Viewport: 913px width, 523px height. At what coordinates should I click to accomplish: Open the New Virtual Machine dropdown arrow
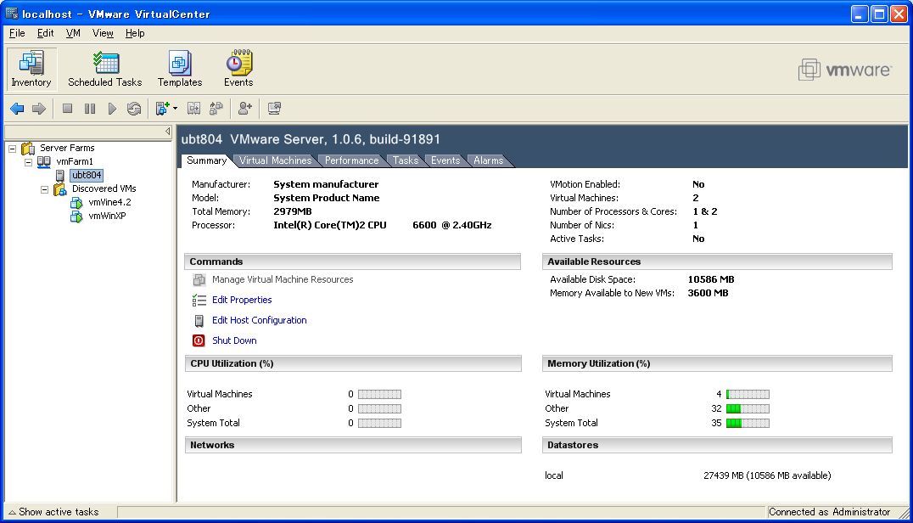pyautogui.click(x=175, y=109)
